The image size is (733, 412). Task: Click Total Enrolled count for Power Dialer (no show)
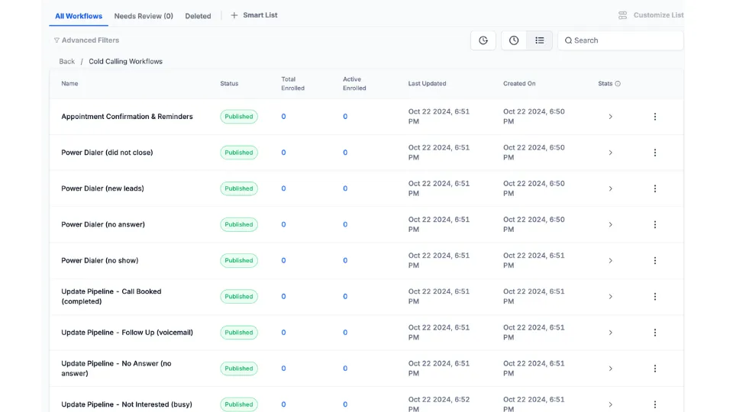(283, 260)
